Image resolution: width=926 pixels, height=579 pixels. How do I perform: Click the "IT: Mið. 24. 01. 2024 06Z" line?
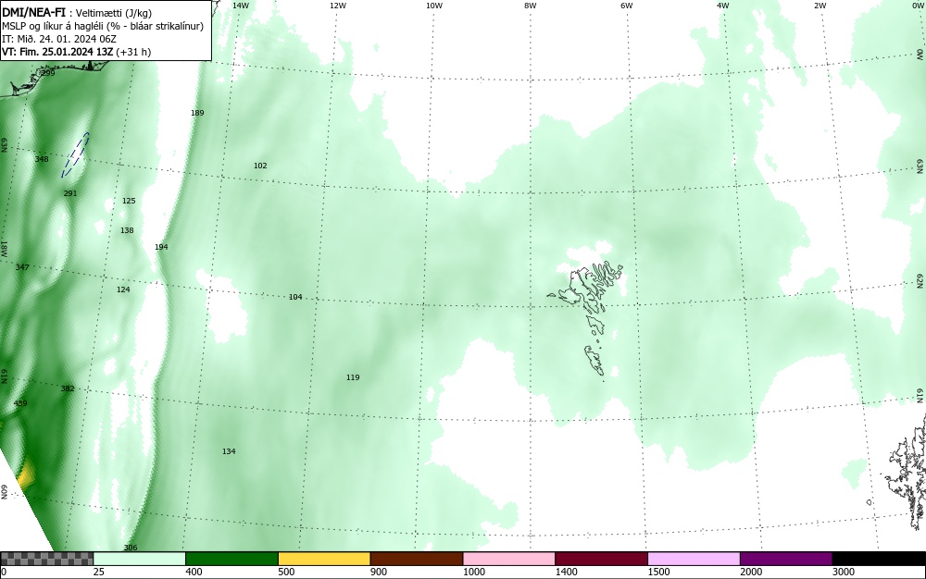59,39
